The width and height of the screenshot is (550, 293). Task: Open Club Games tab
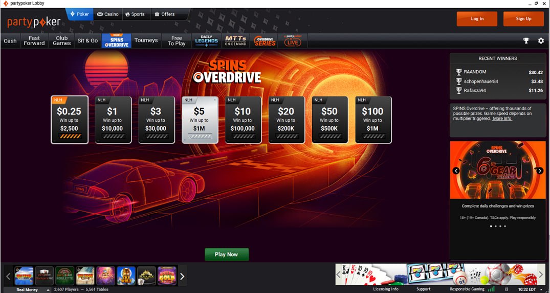coord(62,41)
